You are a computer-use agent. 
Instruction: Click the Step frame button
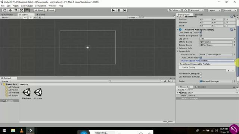click(x=125, y=10)
